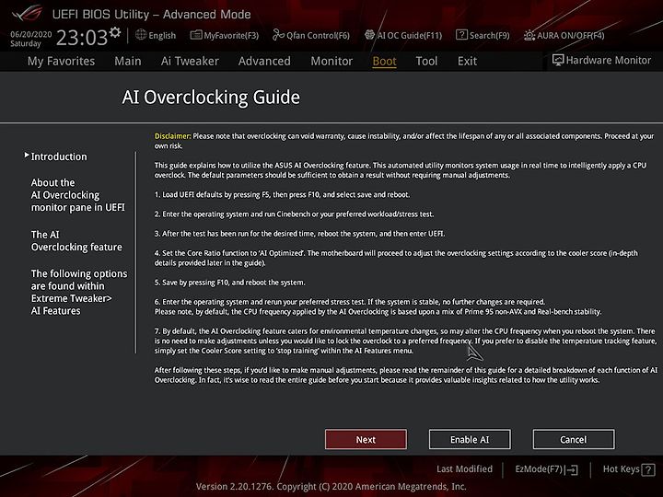Screen dimensions: 663x497
Task: Click the ROG logo icon
Action: 28,13
